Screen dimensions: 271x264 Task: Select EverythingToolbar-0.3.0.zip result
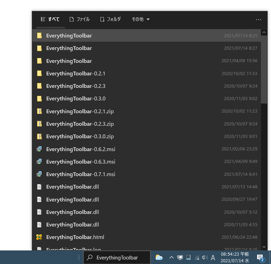tap(146, 136)
